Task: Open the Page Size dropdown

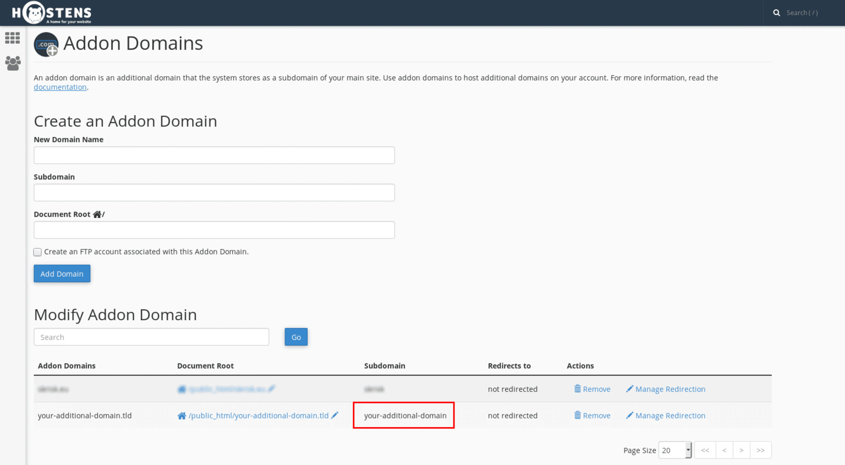Action: pos(675,450)
